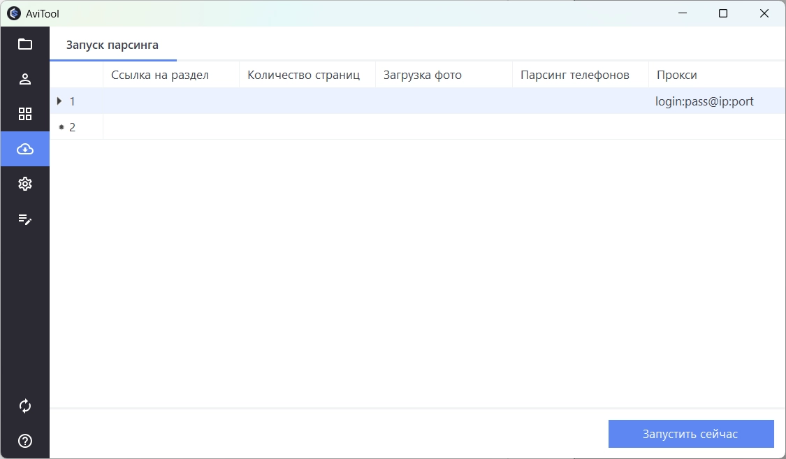The image size is (786, 459).
Task: Open Help via the question mark icon
Action: tap(25, 440)
